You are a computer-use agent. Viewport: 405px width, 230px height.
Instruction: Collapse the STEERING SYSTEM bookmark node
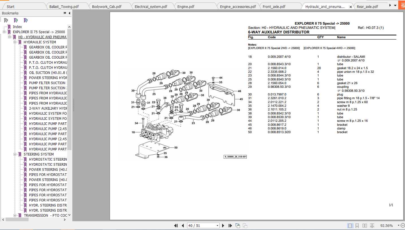(x=15, y=154)
